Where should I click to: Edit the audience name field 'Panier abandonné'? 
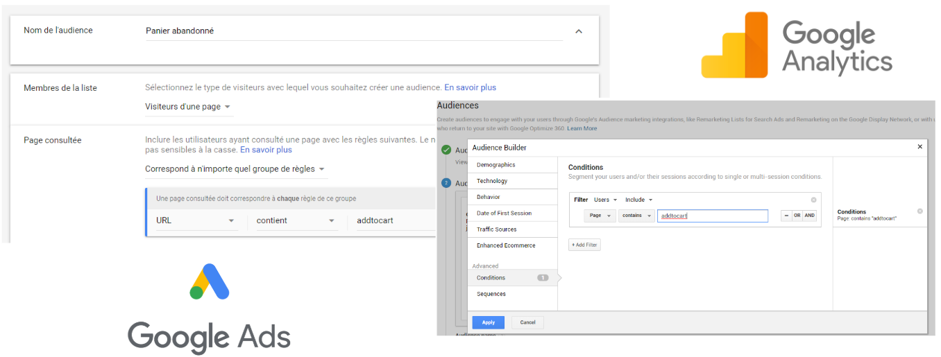tap(354, 31)
